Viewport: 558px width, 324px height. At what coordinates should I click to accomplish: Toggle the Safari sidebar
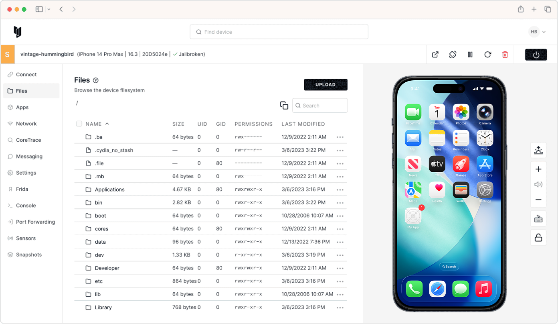[38, 9]
